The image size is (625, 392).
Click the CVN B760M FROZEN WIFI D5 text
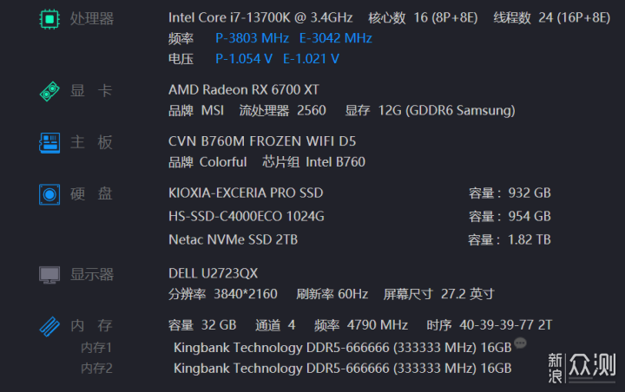(262, 141)
